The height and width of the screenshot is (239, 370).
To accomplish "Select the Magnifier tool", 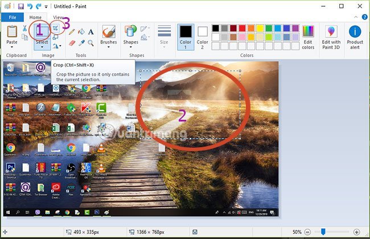I will click(x=91, y=42).
